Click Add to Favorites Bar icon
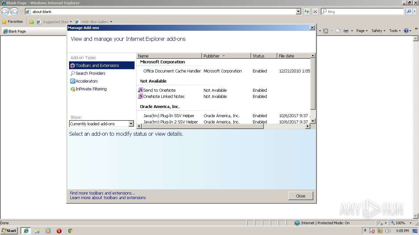This screenshot has width=419, height=235. tap(31, 22)
